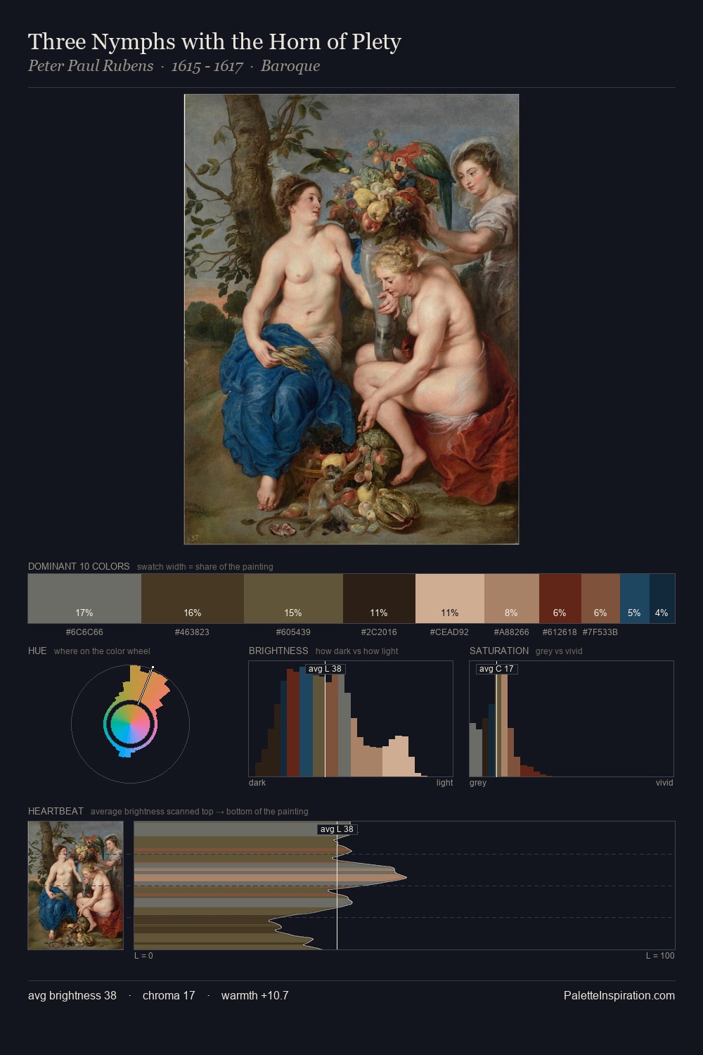Click the 'vivid' axis label
The width and height of the screenshot is (703, 1055).
coord(664,783)
